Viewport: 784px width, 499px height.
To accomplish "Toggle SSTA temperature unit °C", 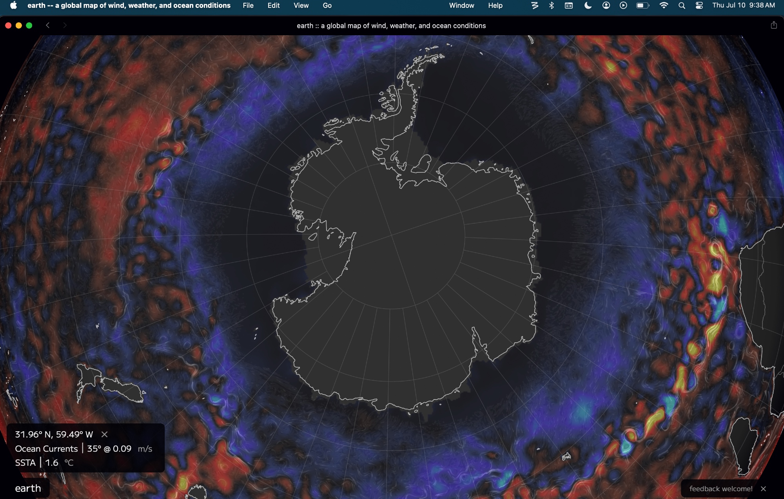I will pos(69,463).
